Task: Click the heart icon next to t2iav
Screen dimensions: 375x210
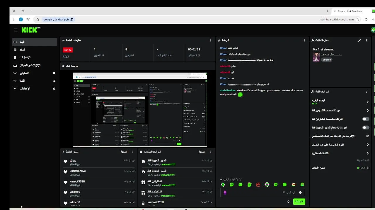Action: (x=65, y=162)
